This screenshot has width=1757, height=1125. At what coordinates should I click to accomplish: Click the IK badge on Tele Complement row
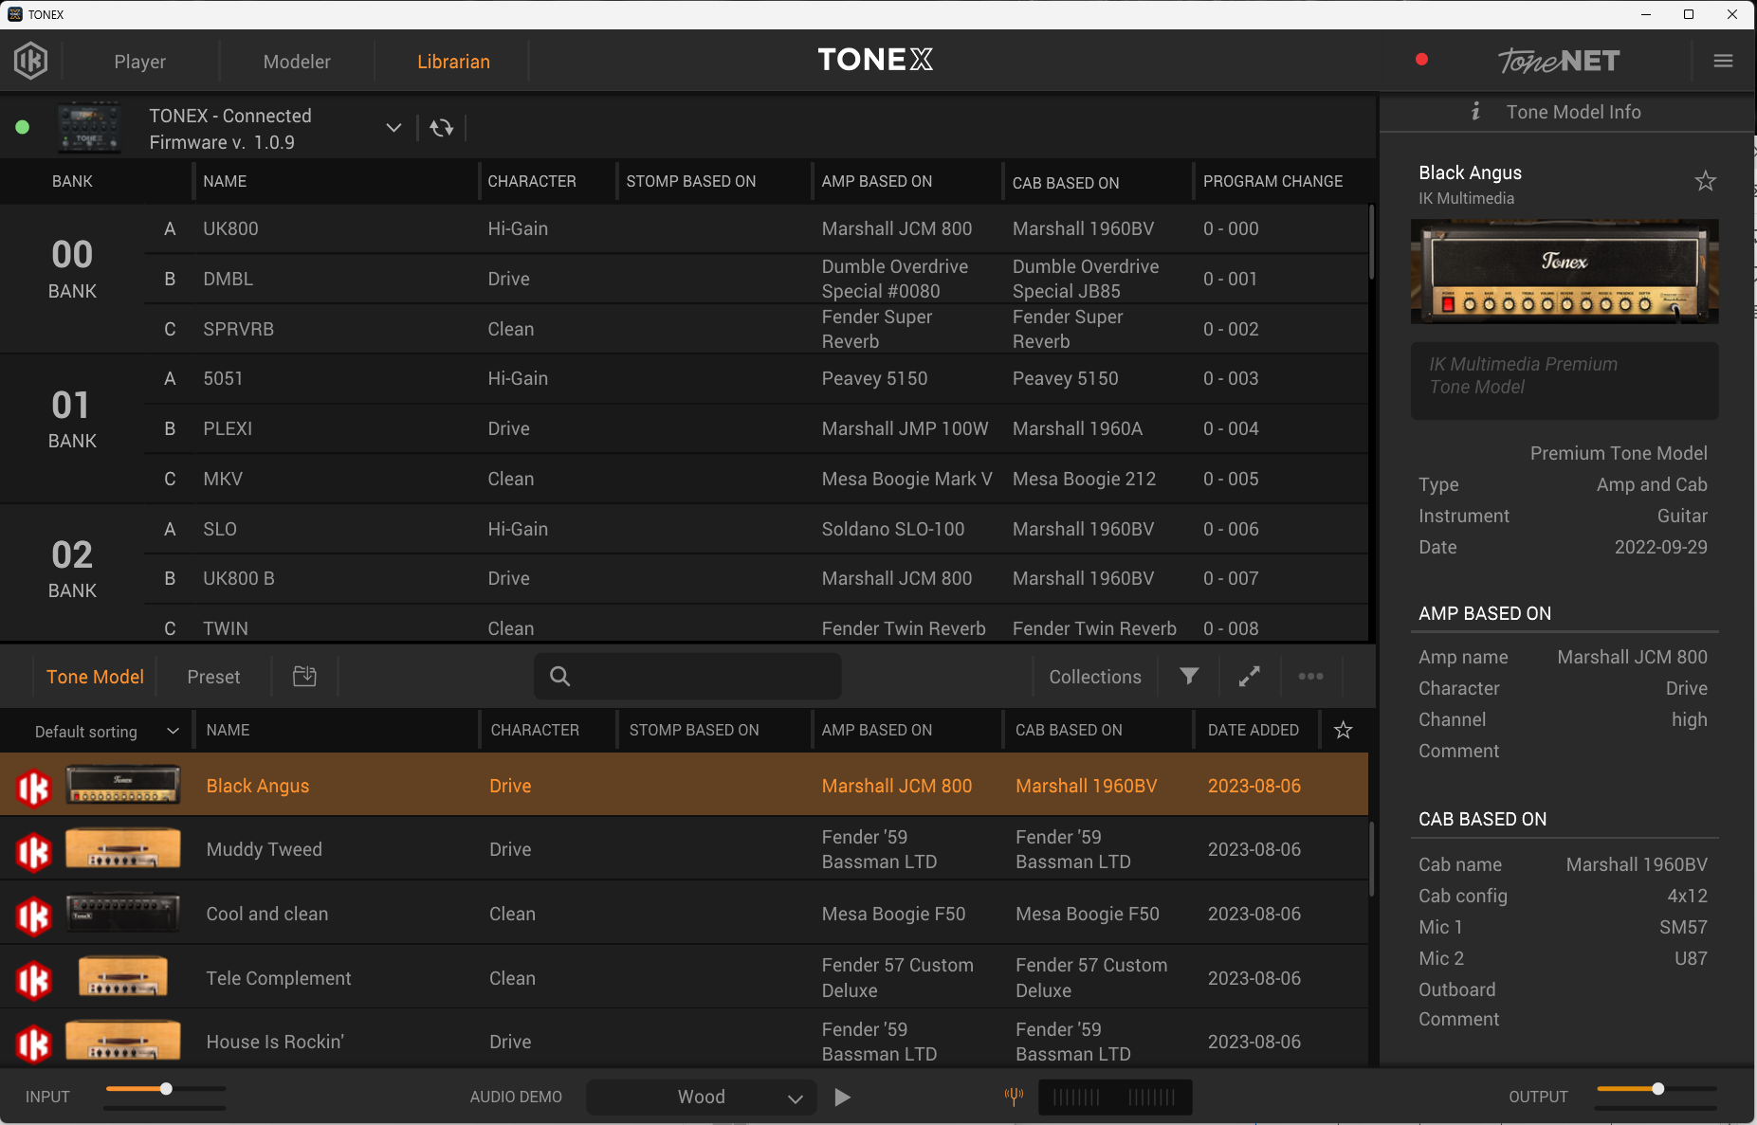33,980
